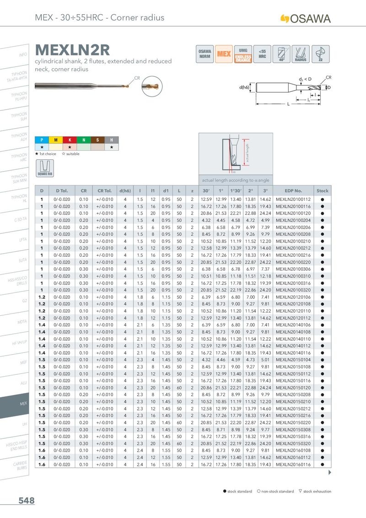366x518 pixels.
Task: Select the orange MEX series badge
Action: click(224, 54)
